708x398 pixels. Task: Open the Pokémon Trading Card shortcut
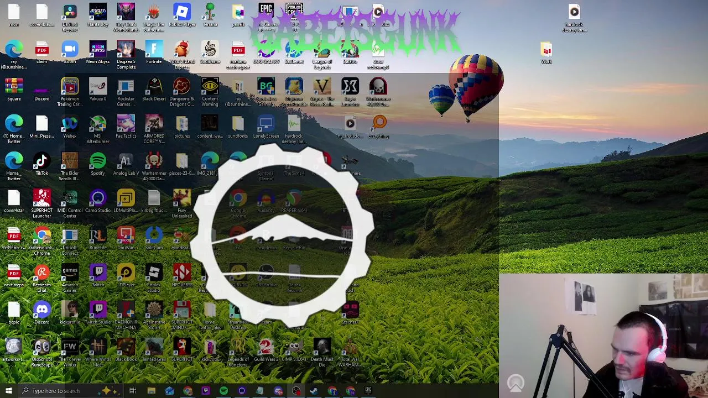70,92
